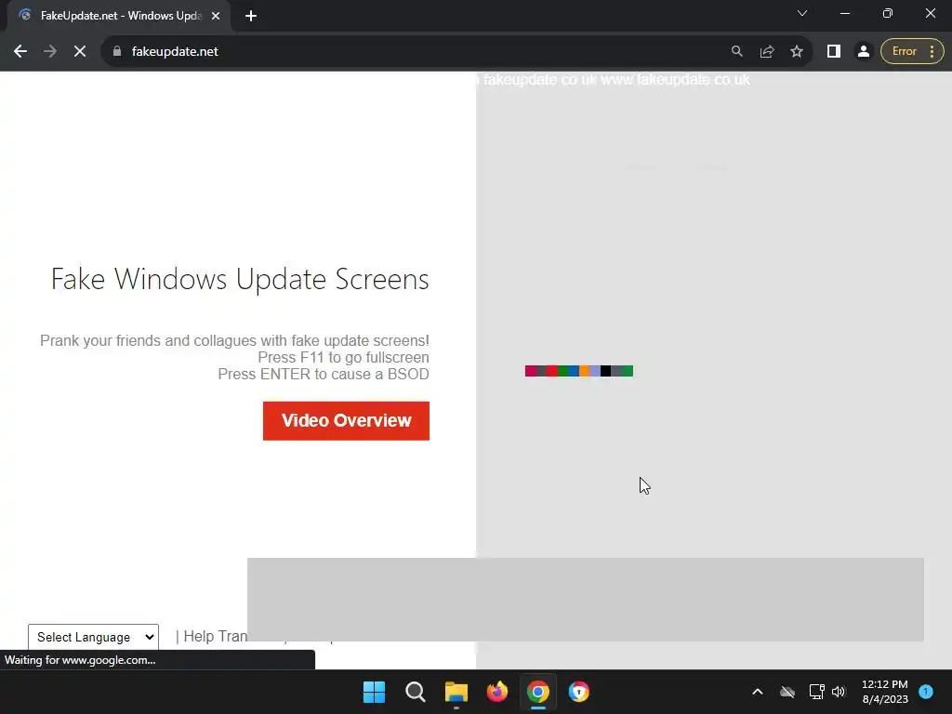Click the Video Overview button

point(346,421)
